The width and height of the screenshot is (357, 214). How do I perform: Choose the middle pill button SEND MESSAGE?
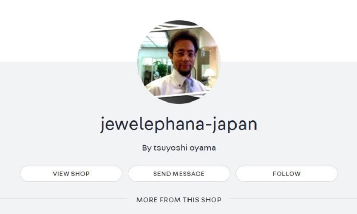[179, 174]
